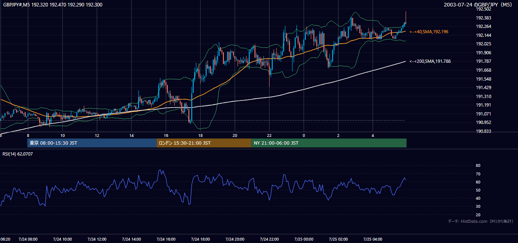Image resolution: width=518 pixels, height=243 pixels.
Task: Click the HistData.com data source credit
Action: click(481, 221)
